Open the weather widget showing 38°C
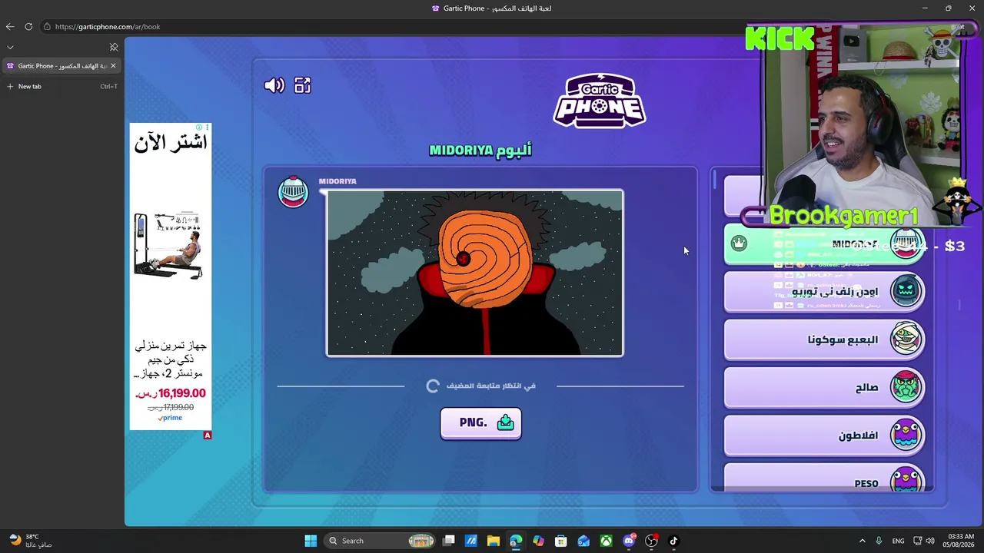Screen dimensions: 984x553 click(31, 541)
